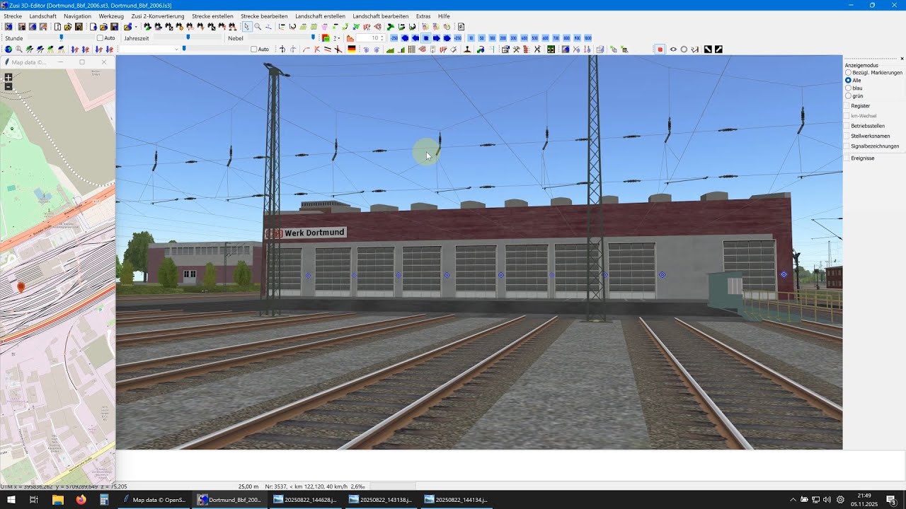Zoom in on the map window
Image resolution: width=906 pixels, height=509 pixels.
click(x=8, y=77)
